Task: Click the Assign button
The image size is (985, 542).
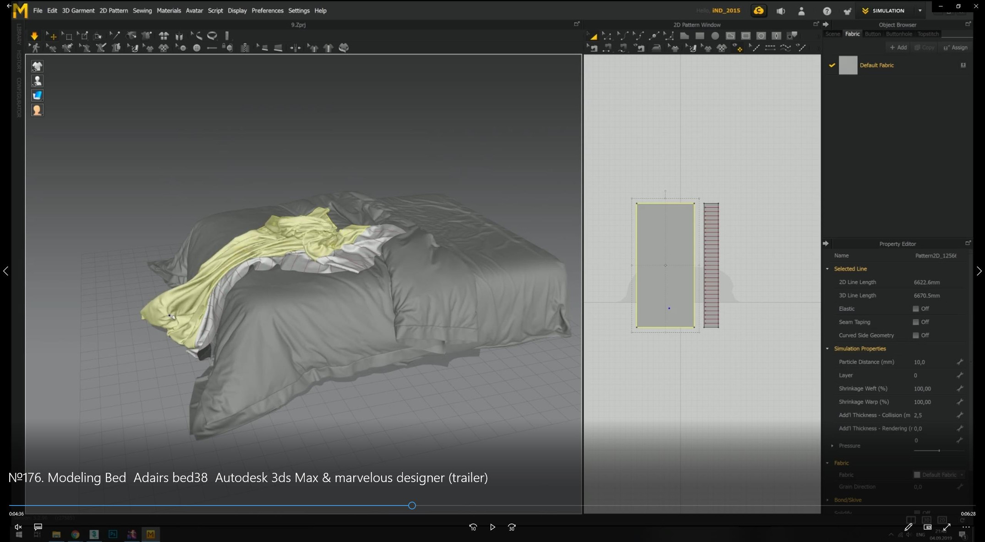Action: 956,48
